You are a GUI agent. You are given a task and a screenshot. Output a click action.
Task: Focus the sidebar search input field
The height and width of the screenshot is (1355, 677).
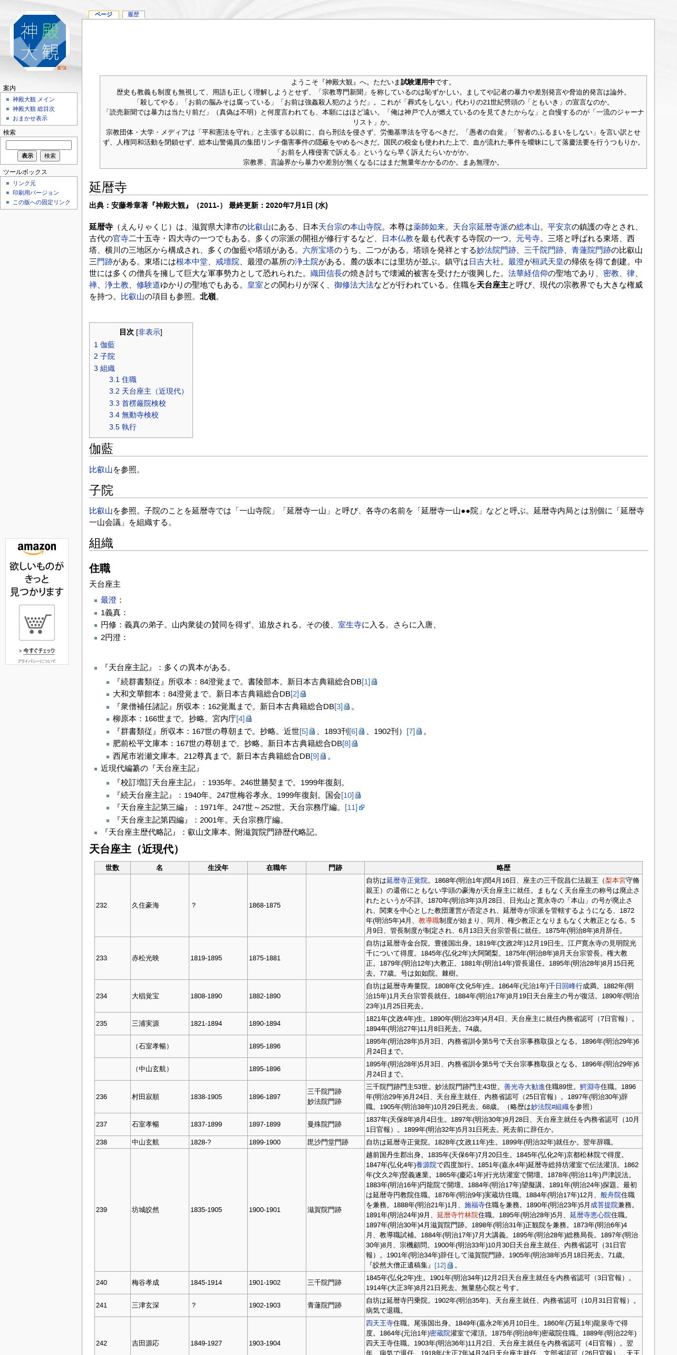[38, 145]
